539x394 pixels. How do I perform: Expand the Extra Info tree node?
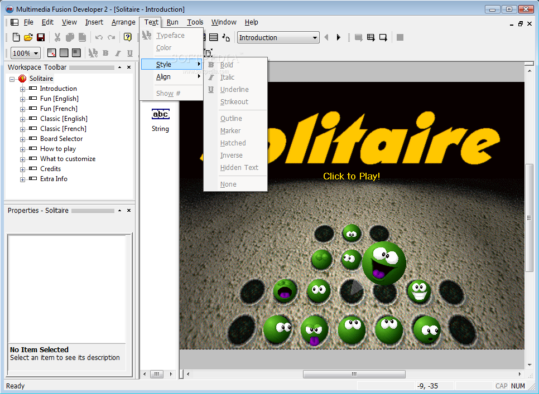pos(22,179)
